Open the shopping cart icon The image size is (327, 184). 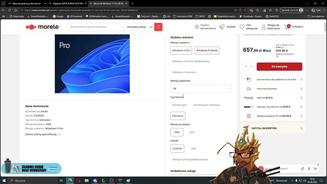point(287,27)
